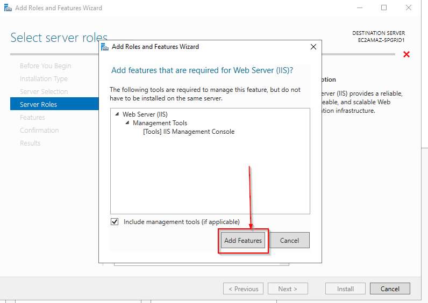Select the Server Roles step
This screenshot has width=428, height=303.
[x=54, y=104]
